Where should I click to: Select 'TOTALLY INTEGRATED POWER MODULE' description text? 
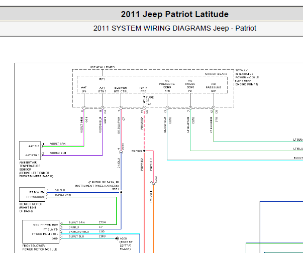pyautogui.click(x=247, y=77)
